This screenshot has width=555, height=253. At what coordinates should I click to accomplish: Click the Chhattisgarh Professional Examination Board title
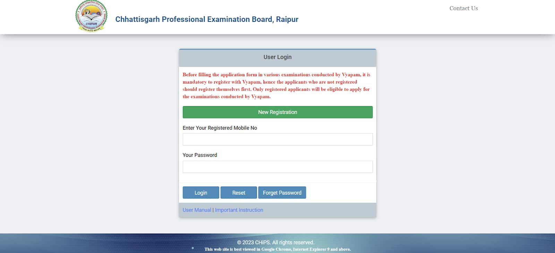207,19
